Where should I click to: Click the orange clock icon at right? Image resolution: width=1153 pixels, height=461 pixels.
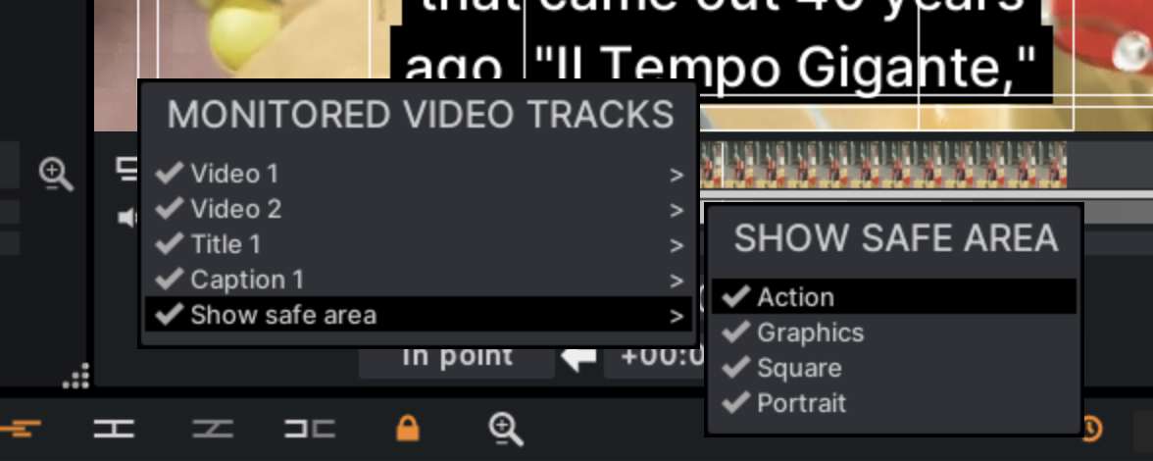[x=1092, y=428]
